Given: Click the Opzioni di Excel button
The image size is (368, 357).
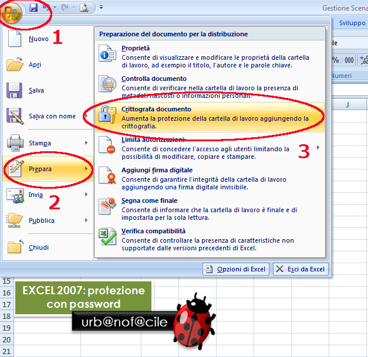Looking at the screenshot, I should point(236,269).
